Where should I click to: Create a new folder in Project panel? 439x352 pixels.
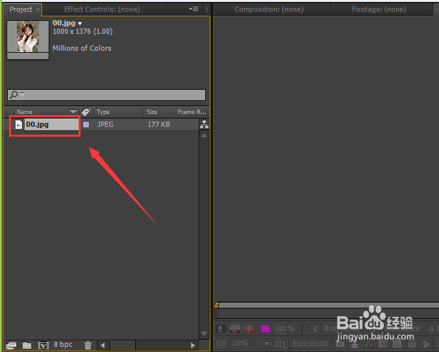click(27, 345)
